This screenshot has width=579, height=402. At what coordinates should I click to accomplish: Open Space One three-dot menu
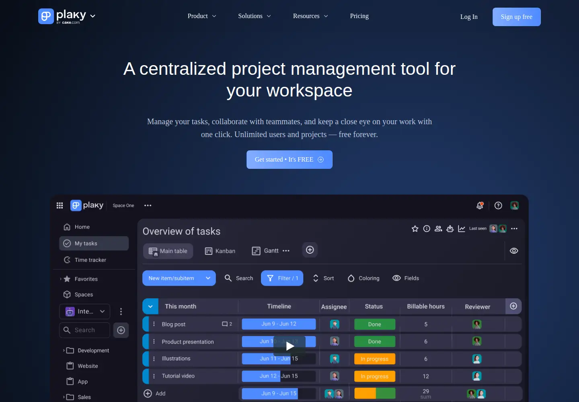[148, 205]
